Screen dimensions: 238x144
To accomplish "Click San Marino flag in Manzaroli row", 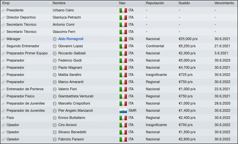I will (123, 111).
